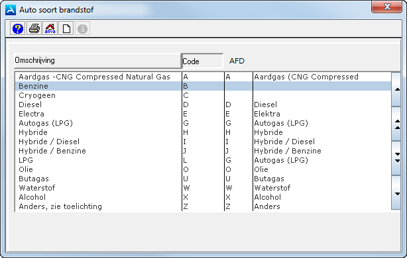Image resolution: width=407 pixels, height=258 pixels.
Task: Select the Cryogeen row
Action: (x=203, y=95)
